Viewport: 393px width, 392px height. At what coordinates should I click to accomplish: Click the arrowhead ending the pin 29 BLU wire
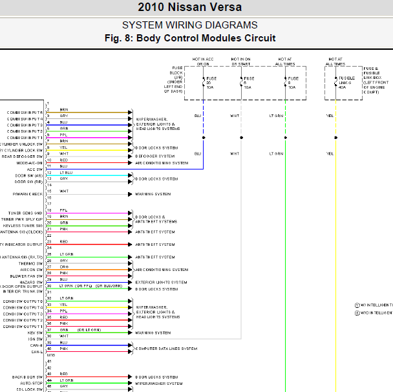130,283
